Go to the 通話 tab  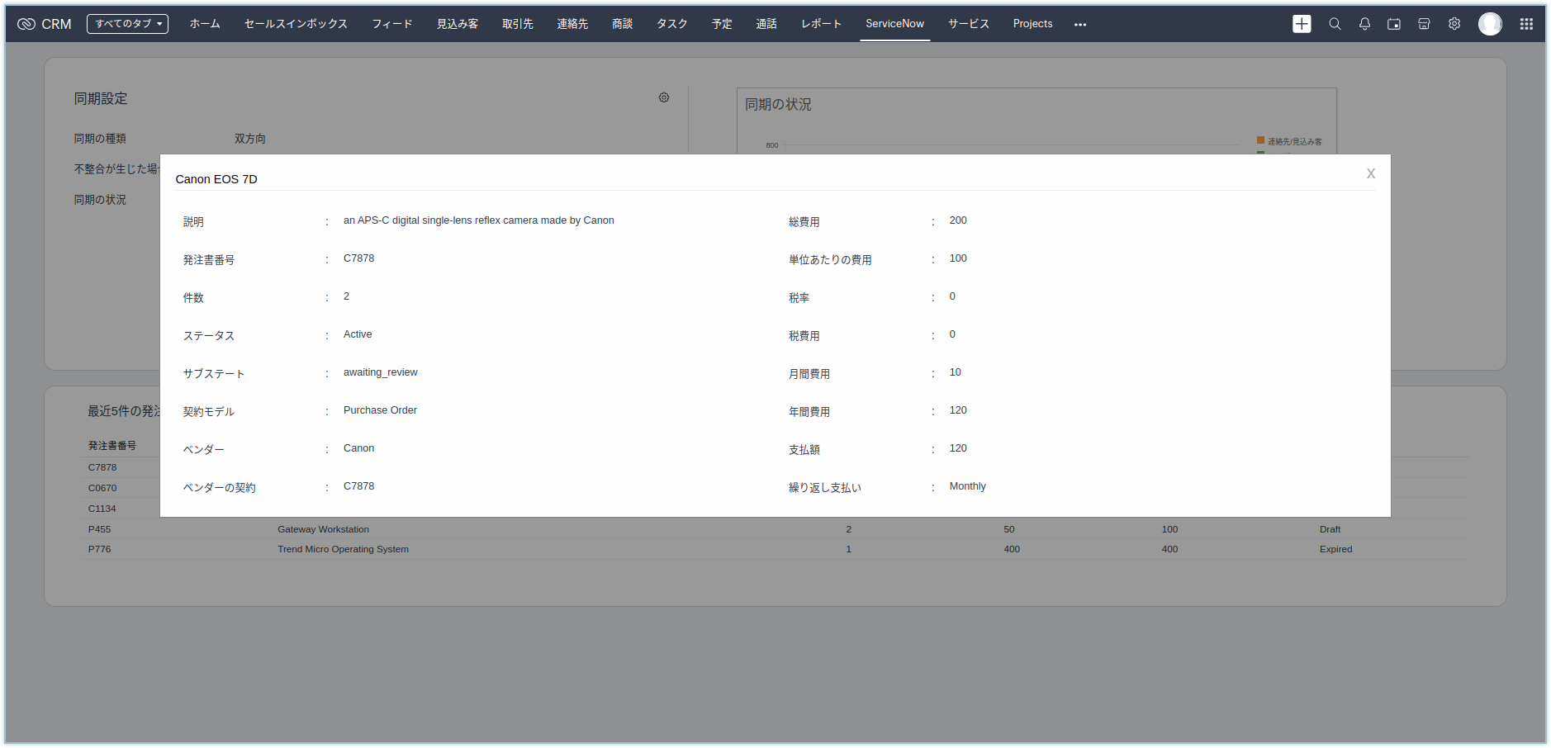coord(766,24)
